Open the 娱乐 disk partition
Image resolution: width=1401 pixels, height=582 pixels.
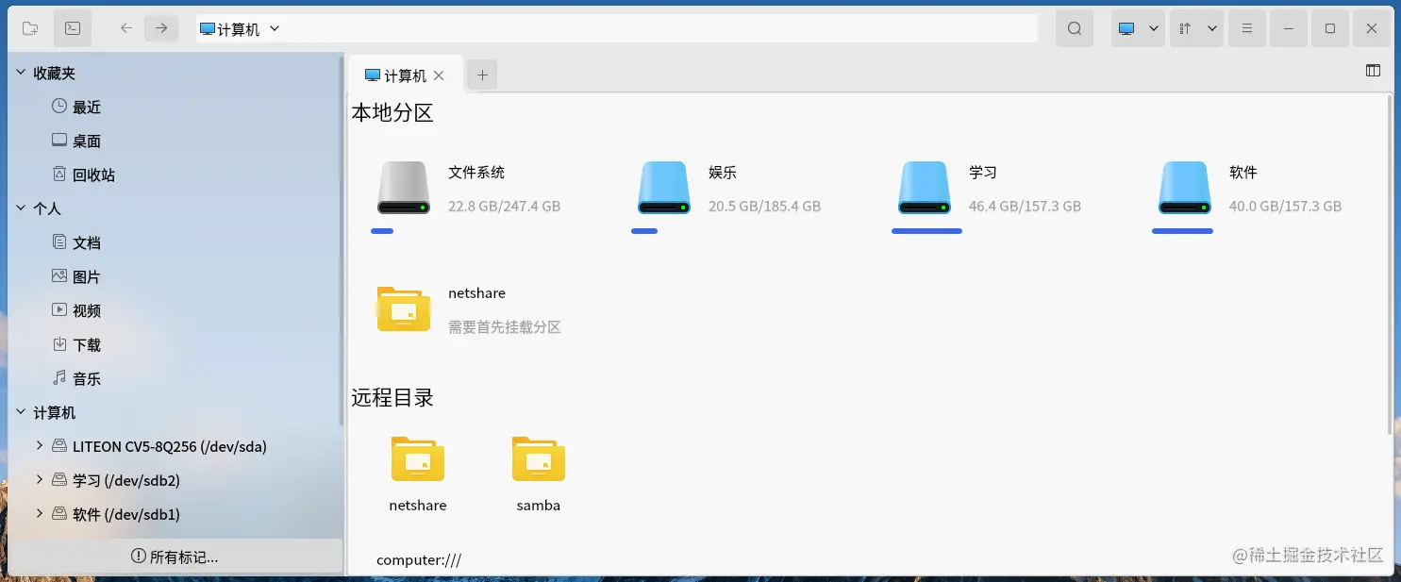663,188
